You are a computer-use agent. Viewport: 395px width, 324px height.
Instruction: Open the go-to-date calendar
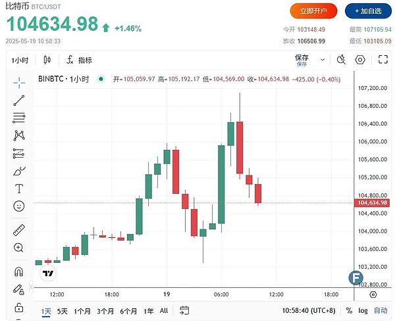click(x=184, y=311)
